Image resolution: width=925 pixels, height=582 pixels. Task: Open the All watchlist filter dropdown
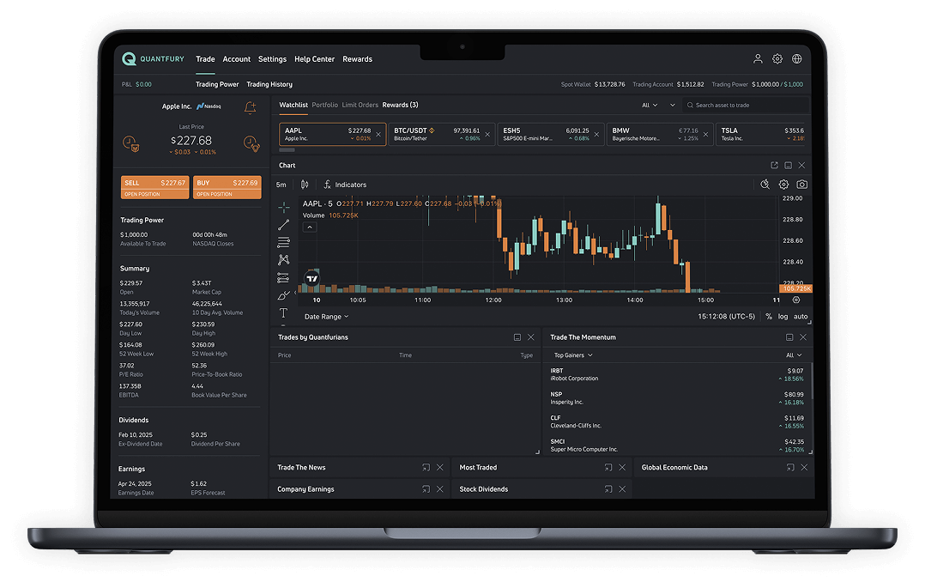(650, 105)
